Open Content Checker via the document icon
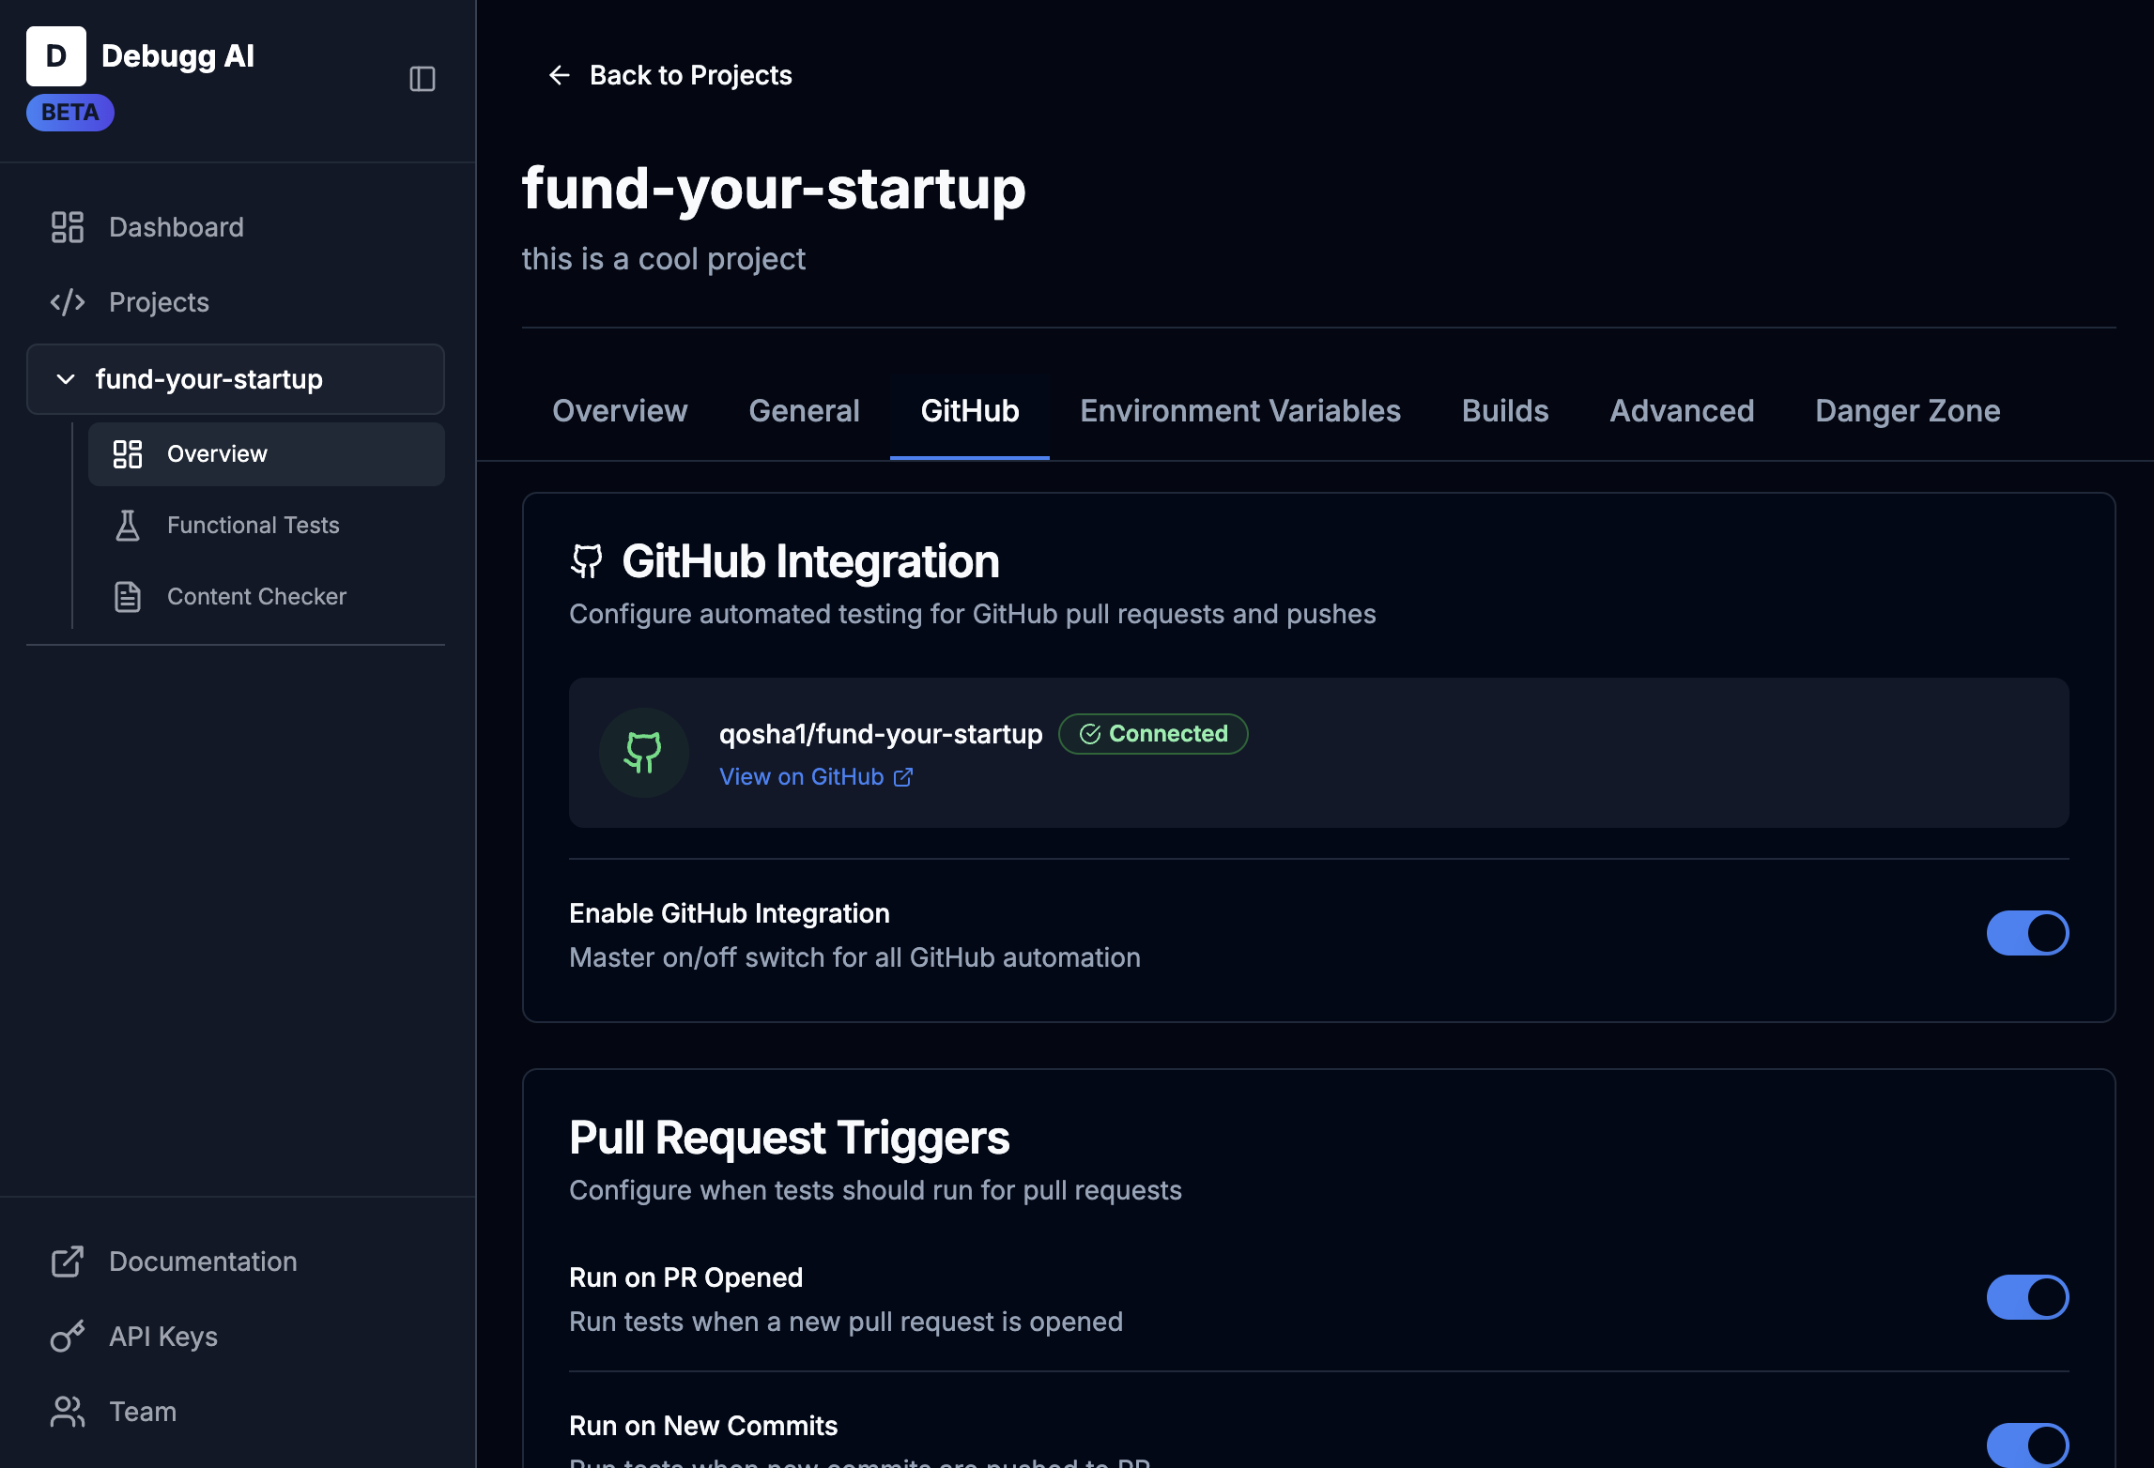The image size is (2154, 1468). pos(128,596)
